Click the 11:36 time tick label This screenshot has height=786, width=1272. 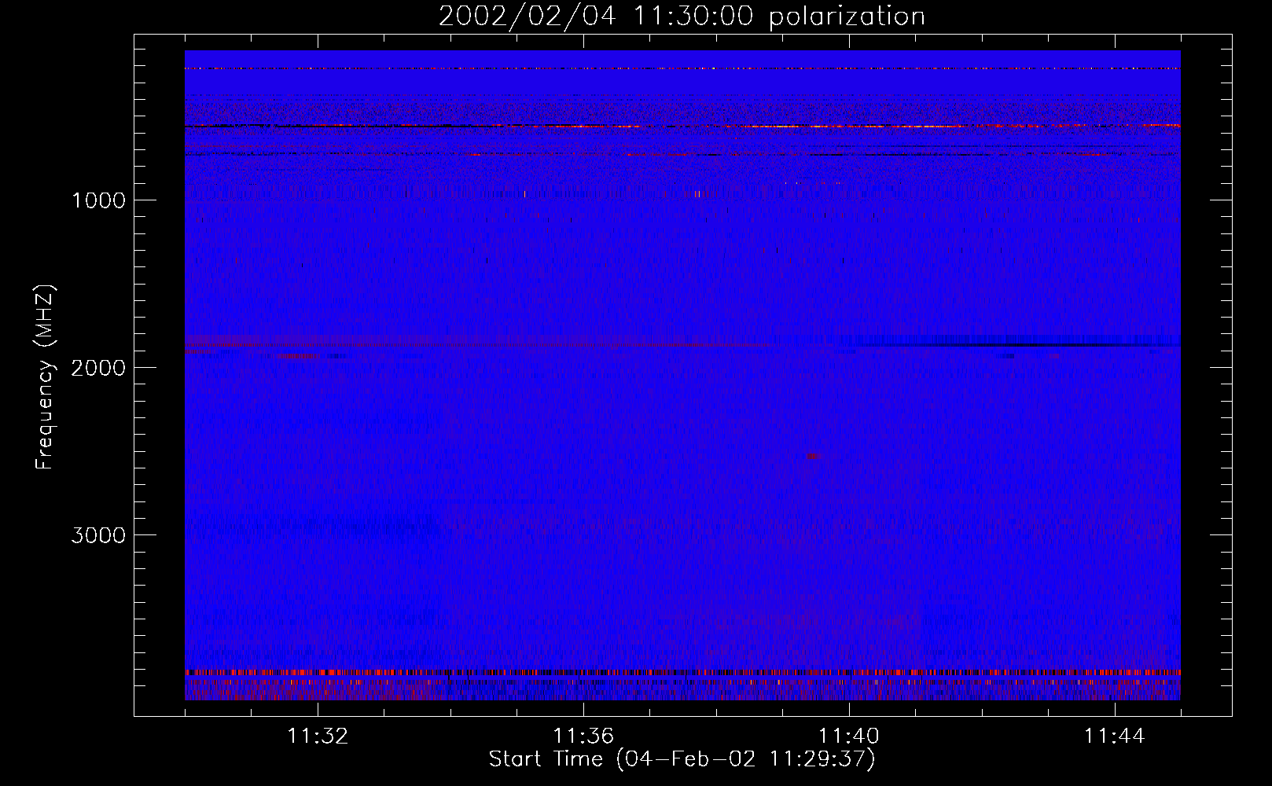pos(583,736)
